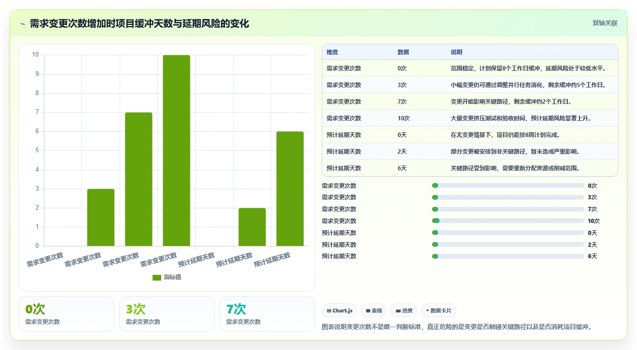The width and height of the screenshot is (637, 350).
Task: Click the footer note starting 图表说明变更次数不是唯一判断标准
Action: tap(457, 327)
